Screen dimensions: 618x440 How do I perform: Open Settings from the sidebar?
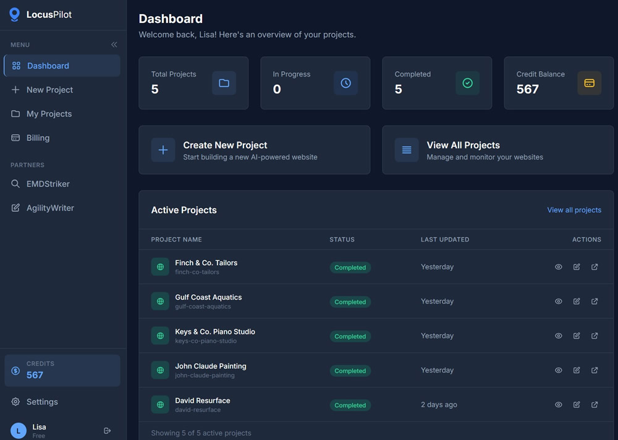pyautogui.click(x=42, y=402)
